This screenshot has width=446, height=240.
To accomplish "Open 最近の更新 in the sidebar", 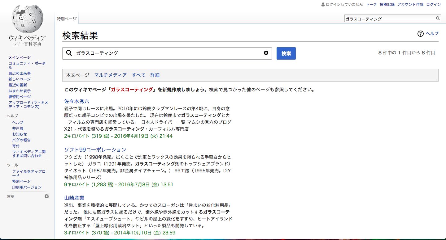I will (x=18, y=85).
